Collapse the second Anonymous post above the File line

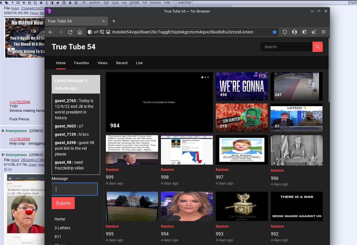pyautogui.click(x=3, y=155)
